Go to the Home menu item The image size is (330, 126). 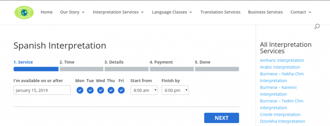pos(46,12)
